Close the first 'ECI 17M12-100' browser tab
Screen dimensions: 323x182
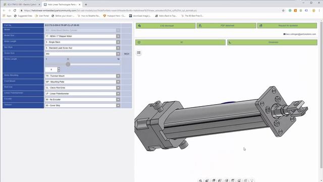[x=39, y=5]
